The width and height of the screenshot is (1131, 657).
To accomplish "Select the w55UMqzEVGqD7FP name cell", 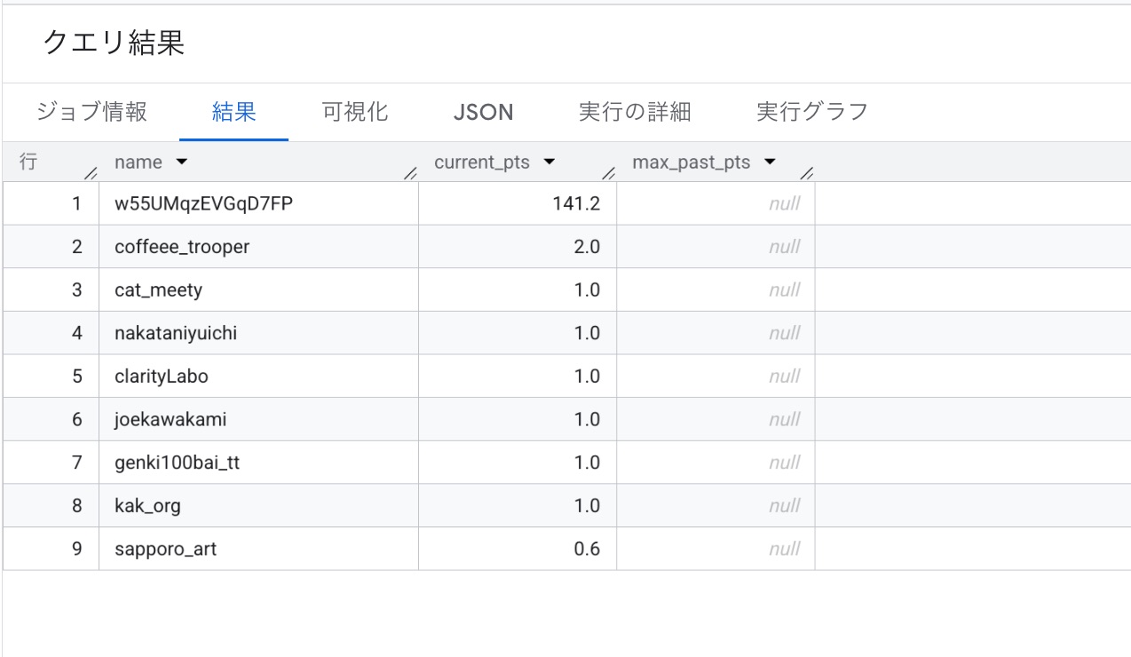I will 203,203.
